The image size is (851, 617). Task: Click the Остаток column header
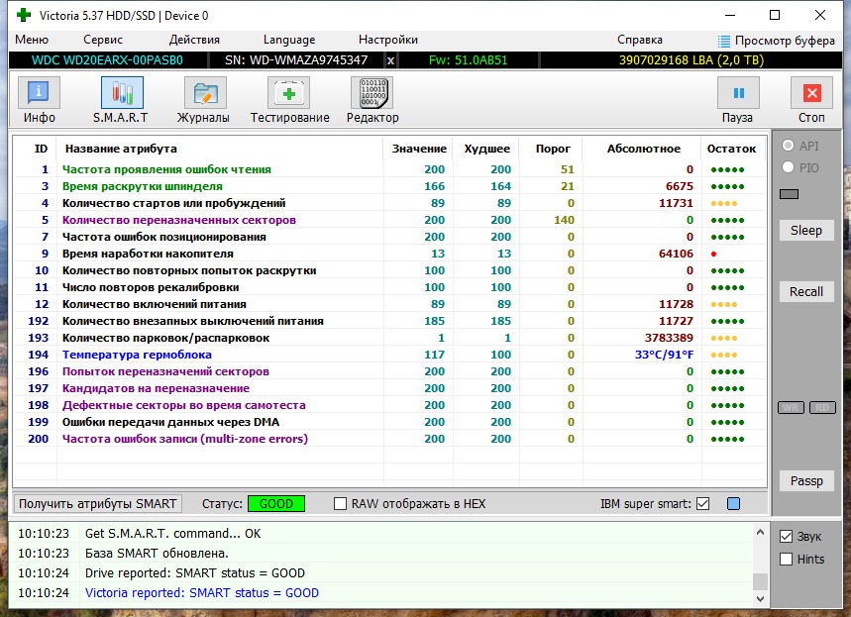coord(731,149)
